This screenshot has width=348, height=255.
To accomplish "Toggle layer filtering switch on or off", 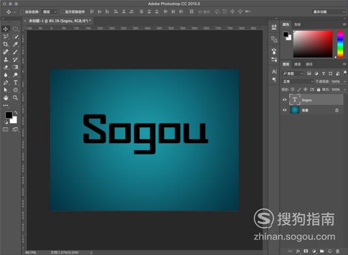I will point(345,73).
